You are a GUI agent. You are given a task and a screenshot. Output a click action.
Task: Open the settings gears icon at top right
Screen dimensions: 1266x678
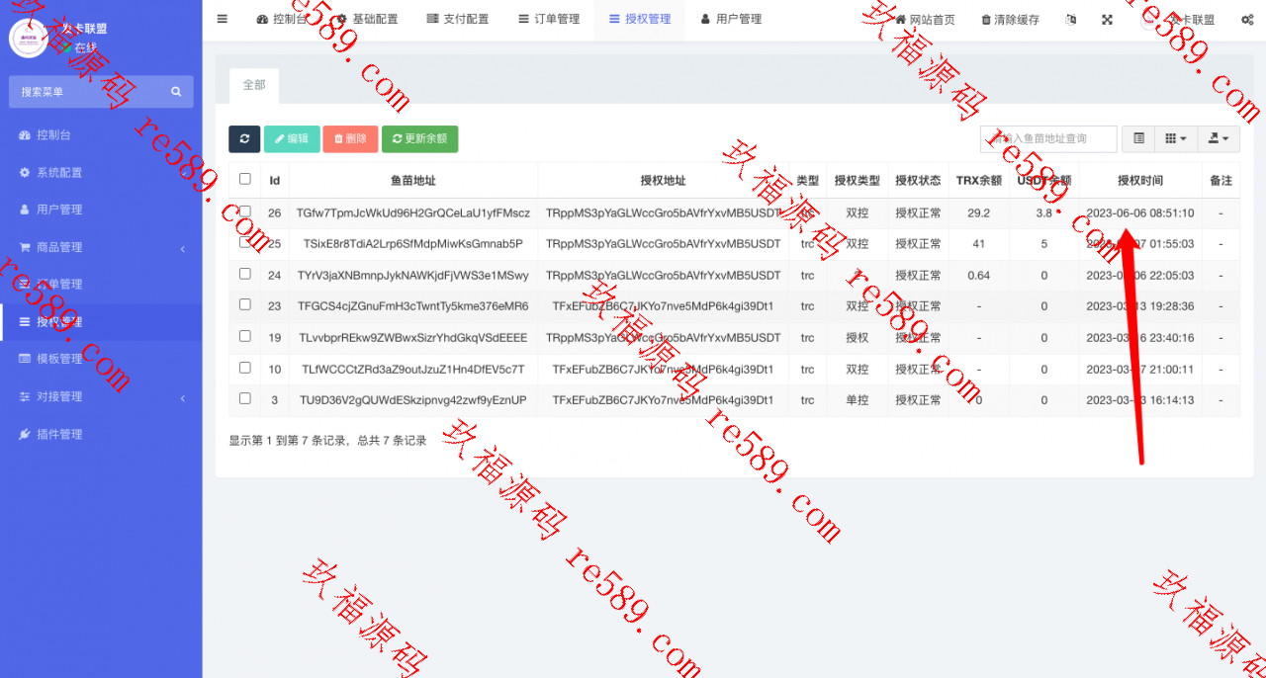[x=1247, y=20]
